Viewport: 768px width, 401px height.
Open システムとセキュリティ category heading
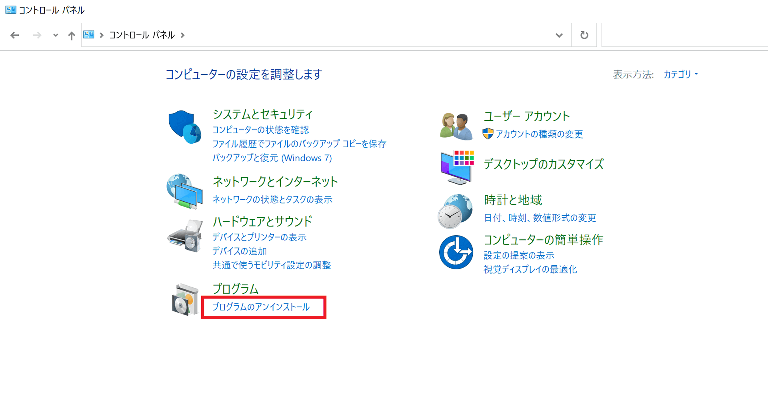click(x=262, y=114)
